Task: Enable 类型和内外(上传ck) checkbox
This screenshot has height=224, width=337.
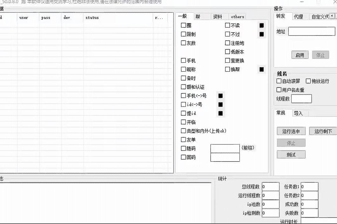Action: (x=183, y=131)
